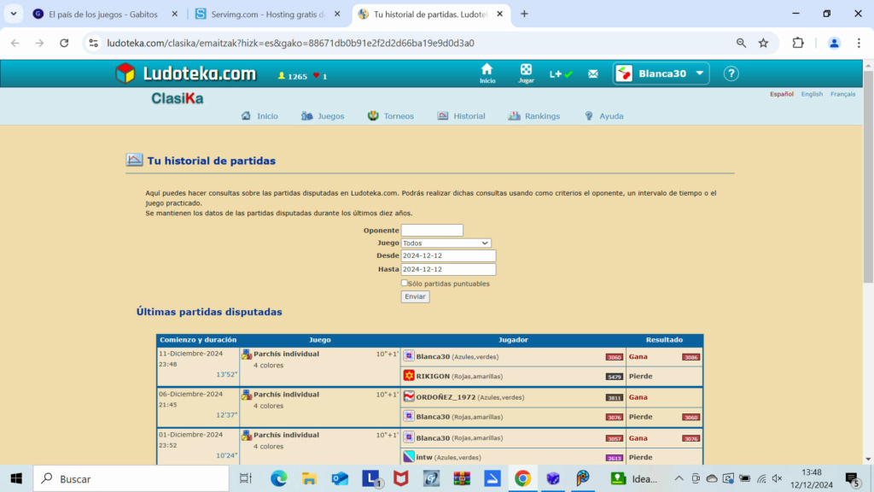
Task: Click the 1265 points indicator in the header
Action: click(293, 76)
